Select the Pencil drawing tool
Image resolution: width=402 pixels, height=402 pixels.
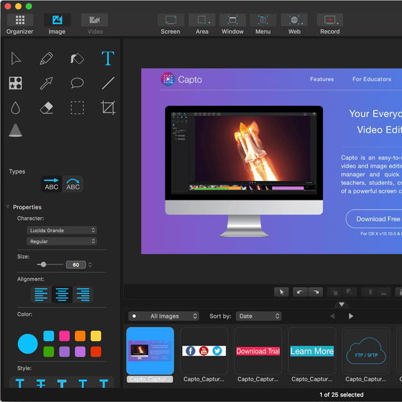[46, 59]
